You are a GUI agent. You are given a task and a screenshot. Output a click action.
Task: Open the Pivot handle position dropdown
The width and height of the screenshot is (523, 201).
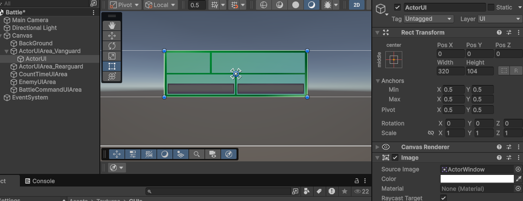click(125, 5)
